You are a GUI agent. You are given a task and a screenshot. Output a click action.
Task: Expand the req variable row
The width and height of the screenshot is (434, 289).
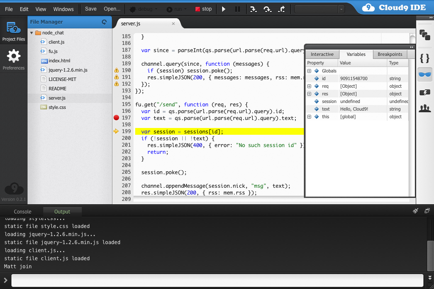(x=309, y=86)
